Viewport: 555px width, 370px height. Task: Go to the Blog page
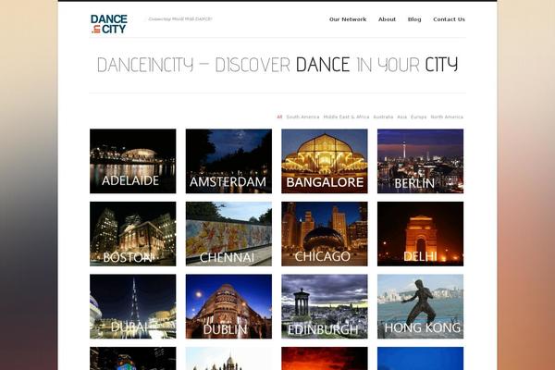coord(414,19)
